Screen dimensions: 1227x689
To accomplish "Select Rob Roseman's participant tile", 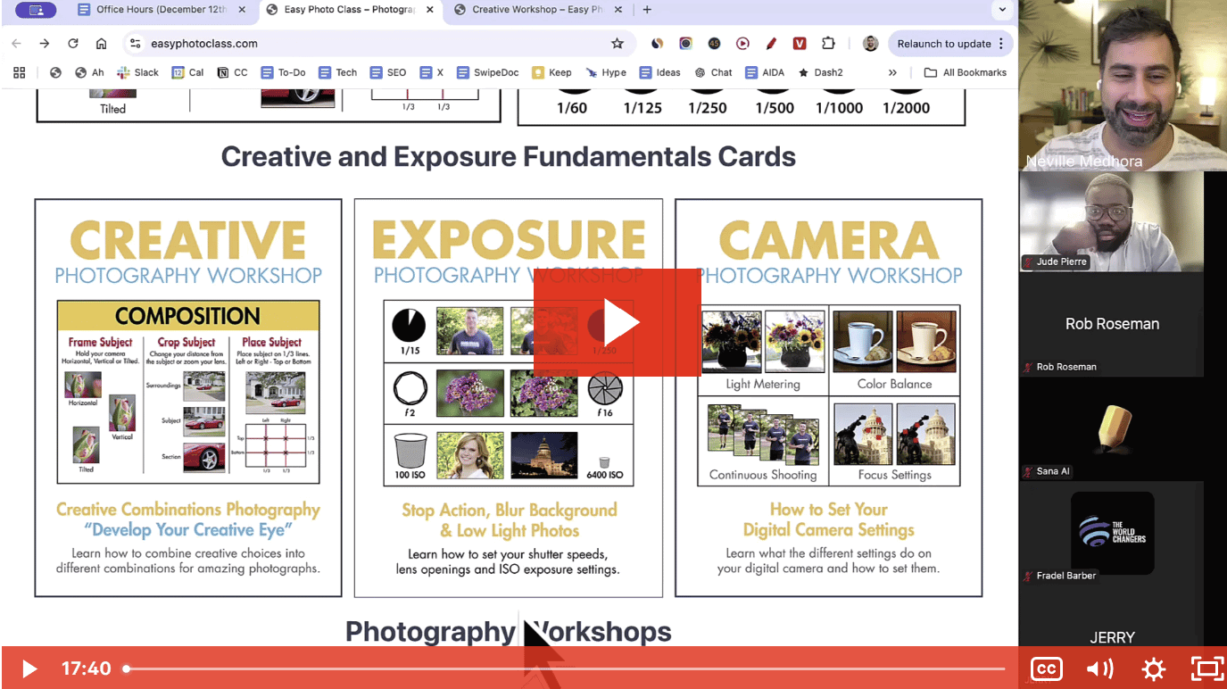I will pyautogui.click(x=1111, y=324).
